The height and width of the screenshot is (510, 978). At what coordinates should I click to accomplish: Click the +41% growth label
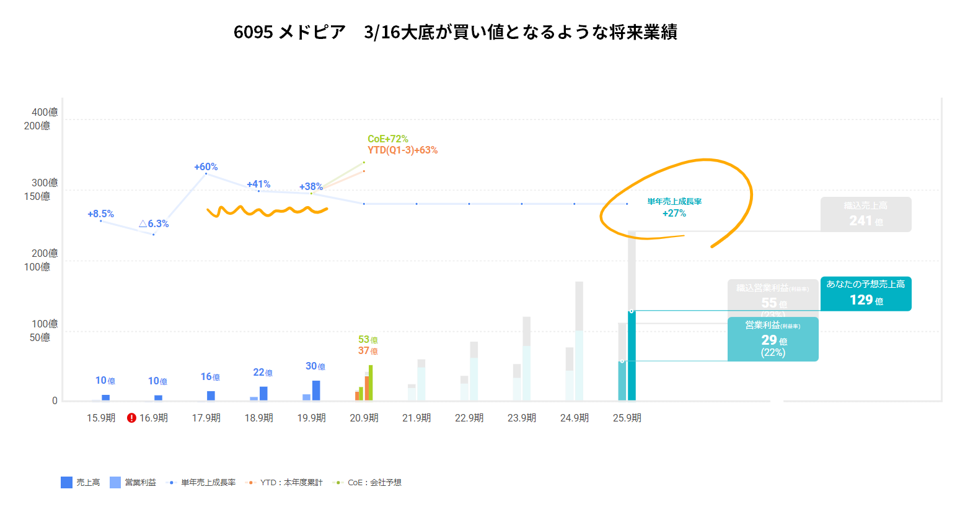(x=258, y=184)
